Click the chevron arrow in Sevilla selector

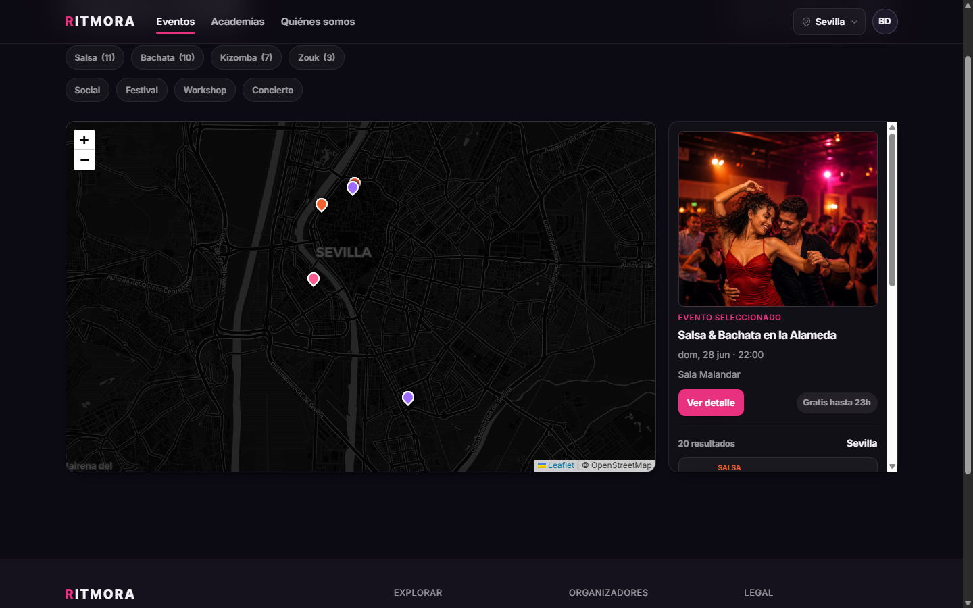854,22
